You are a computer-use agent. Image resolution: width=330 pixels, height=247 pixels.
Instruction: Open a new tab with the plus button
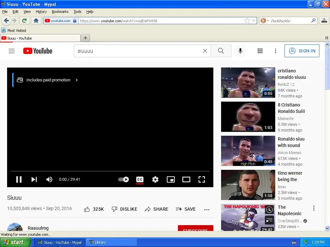(x=85, y=38)
